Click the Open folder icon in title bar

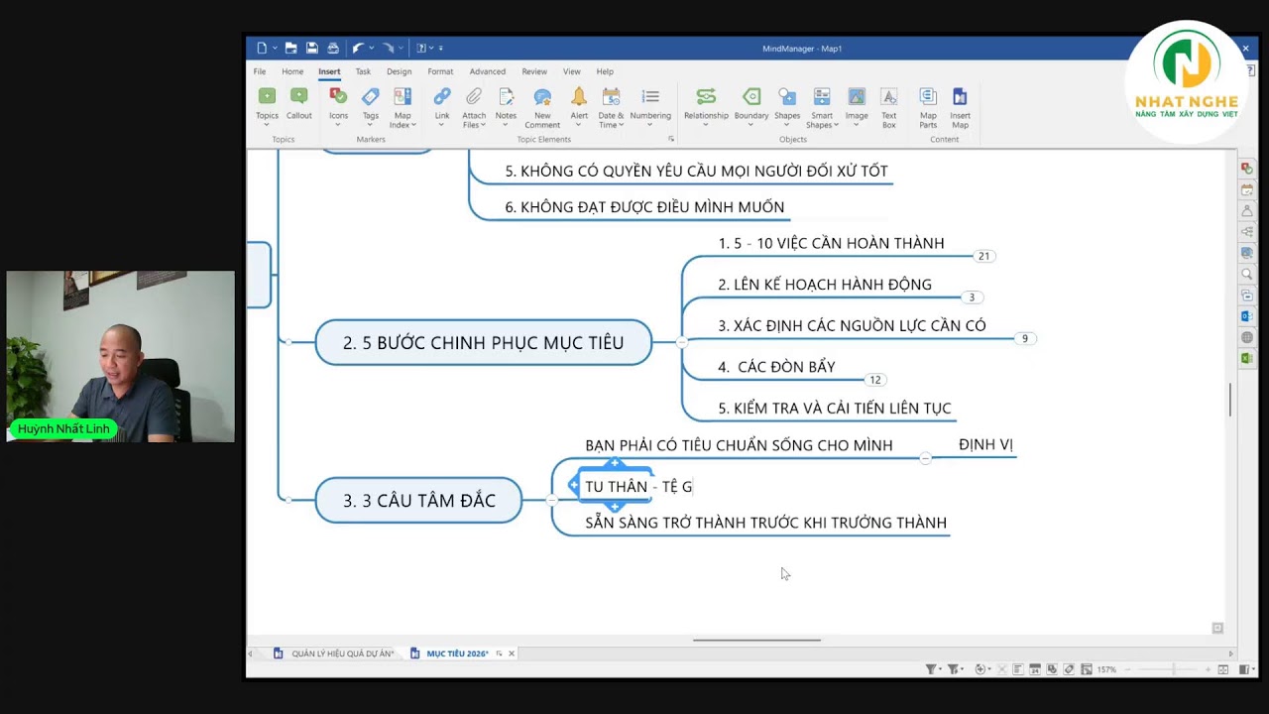(x=290, y=48)
